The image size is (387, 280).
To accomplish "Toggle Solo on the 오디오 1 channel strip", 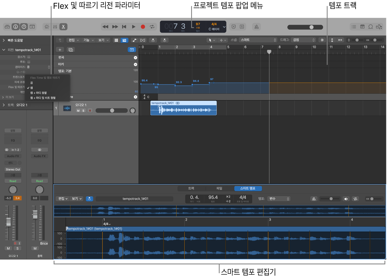I will pos(17,249).
